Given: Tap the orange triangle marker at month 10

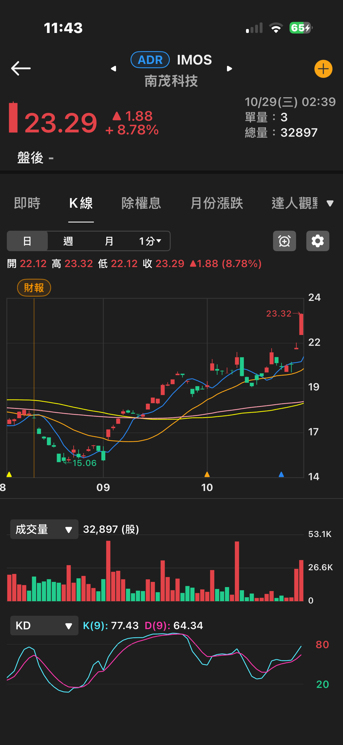Looking at the screenshot, I should click(x=207, y=474).
